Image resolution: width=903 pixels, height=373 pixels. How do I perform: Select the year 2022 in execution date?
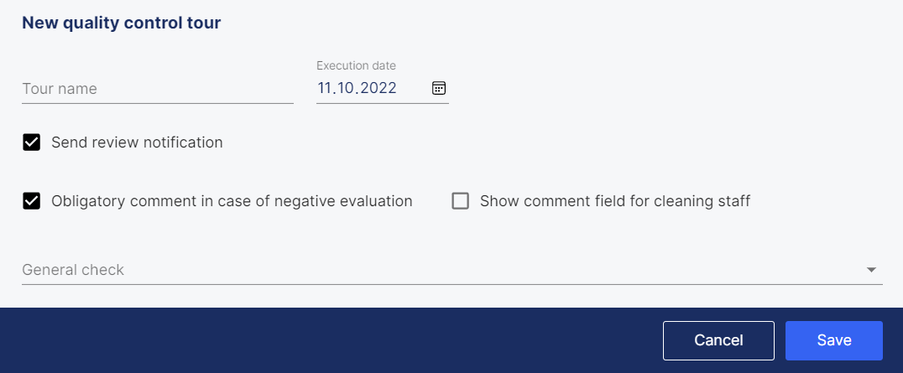375,88
